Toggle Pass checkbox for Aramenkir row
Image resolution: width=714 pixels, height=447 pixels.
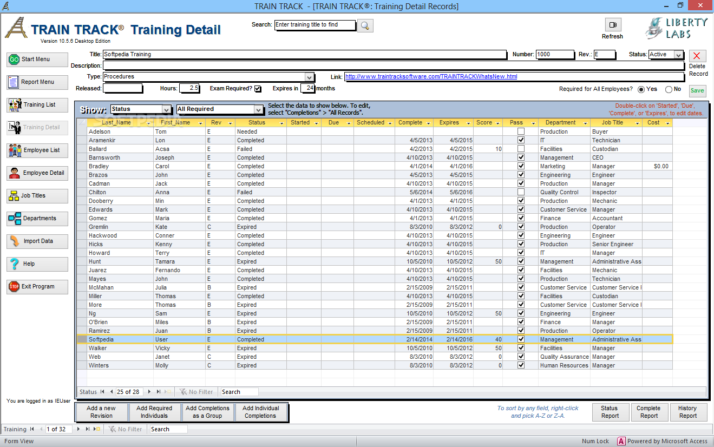coord(521,140)
